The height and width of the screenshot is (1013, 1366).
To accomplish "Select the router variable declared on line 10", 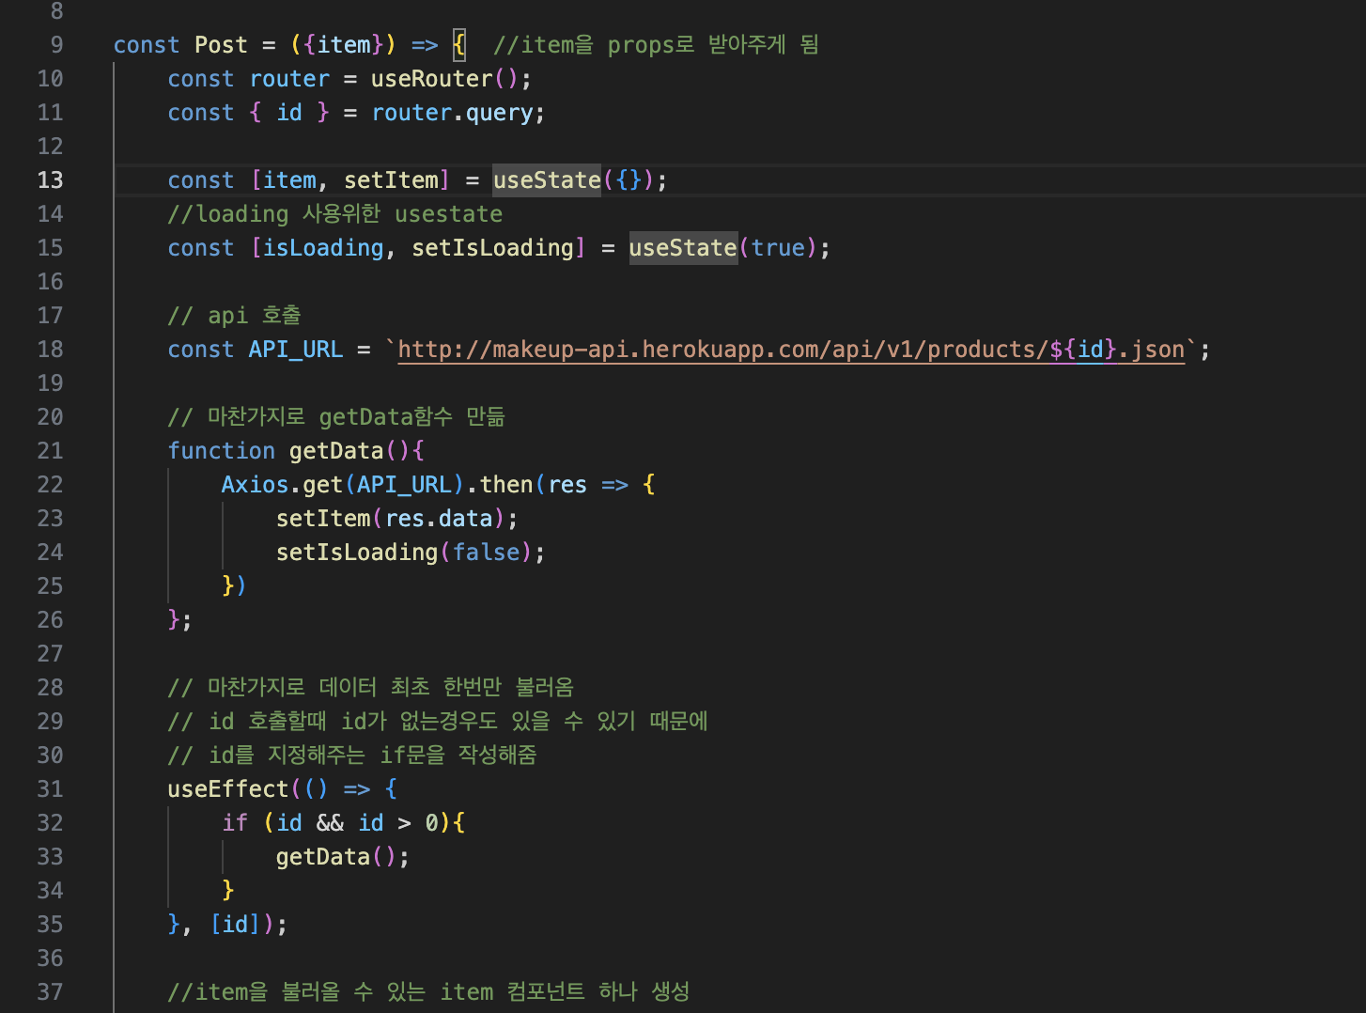I will tap(289, 79).
